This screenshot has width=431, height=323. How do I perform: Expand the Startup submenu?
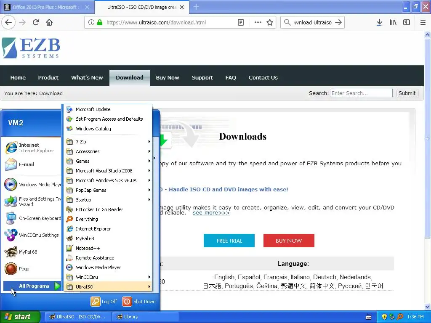click(x=109, y=200)
